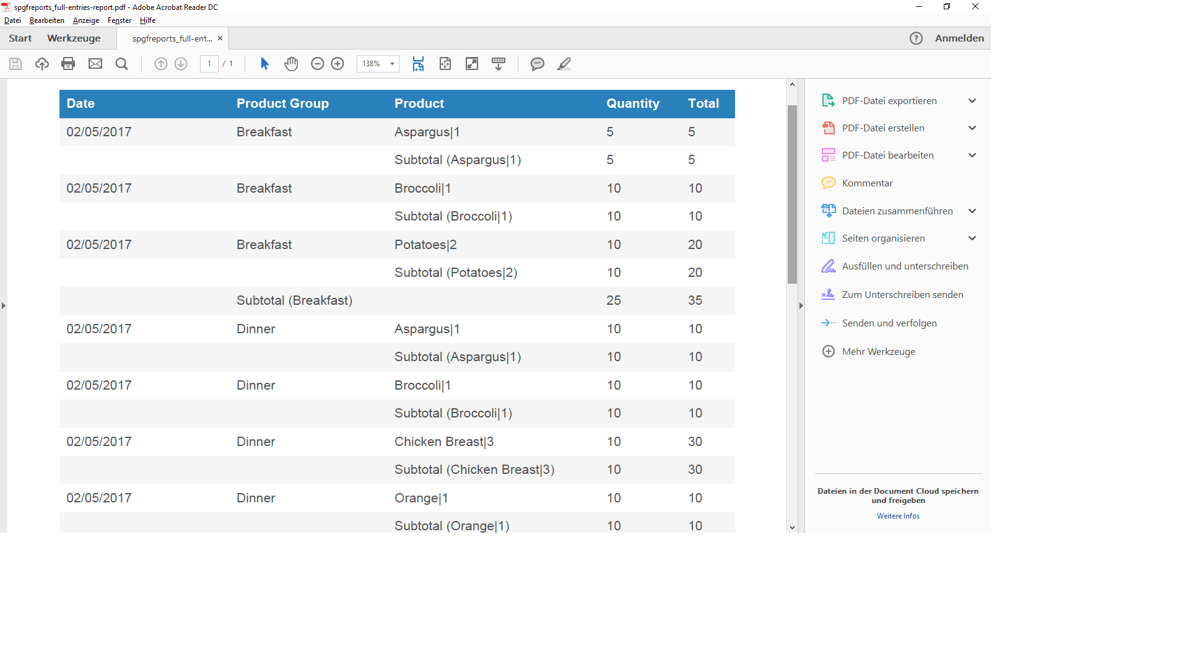Click the email envelope icon
Screen dimensions: 1189x669
pos(95,64)
